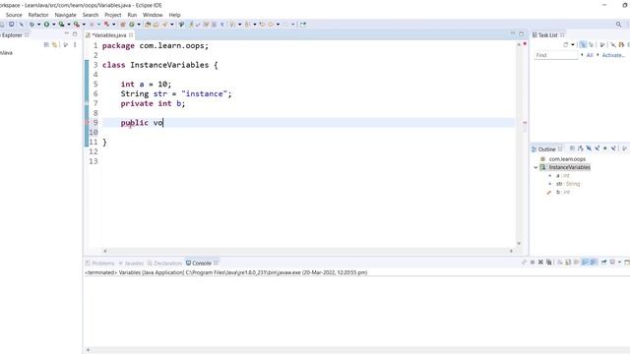Toggle Categorized view in Task List
This screenshot has height=354, width=630.
point(583,44)
